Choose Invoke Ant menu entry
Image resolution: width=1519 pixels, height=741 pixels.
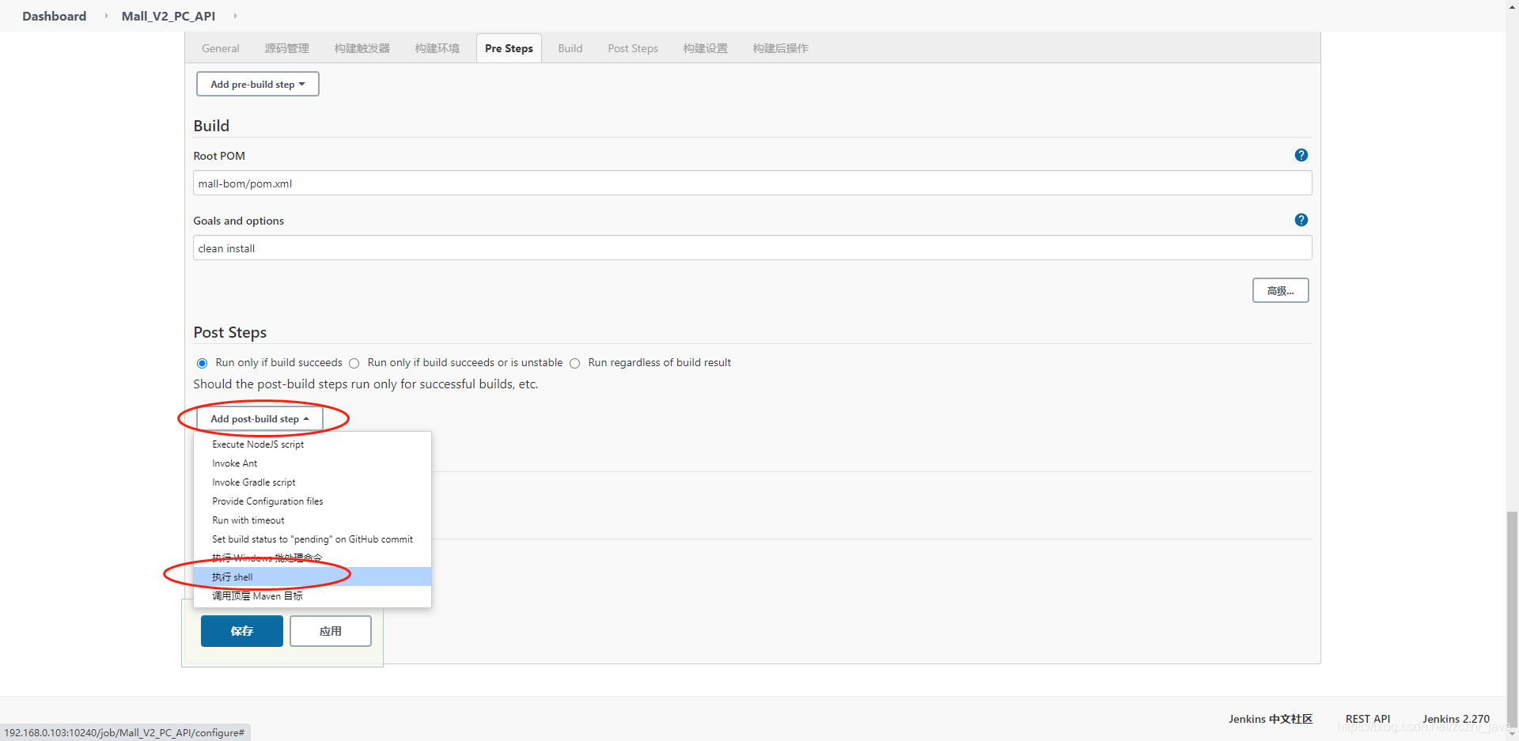click(x=313, y=463)
